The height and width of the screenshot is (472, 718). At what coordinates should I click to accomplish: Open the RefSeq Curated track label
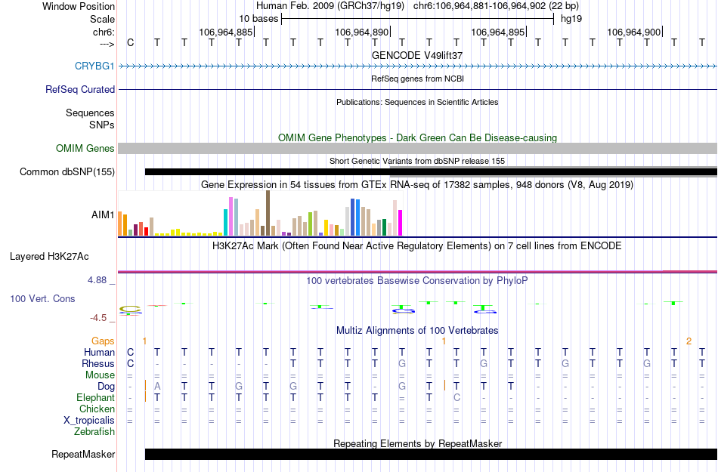pos(79,89)
